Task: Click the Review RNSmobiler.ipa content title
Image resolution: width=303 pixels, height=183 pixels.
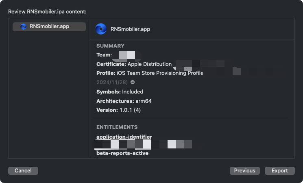Action: 47,12
